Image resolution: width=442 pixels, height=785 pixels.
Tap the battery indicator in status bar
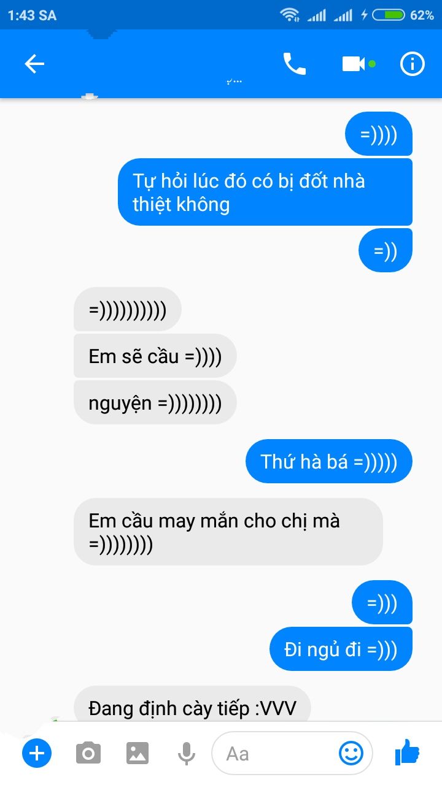tap(388, 15)
